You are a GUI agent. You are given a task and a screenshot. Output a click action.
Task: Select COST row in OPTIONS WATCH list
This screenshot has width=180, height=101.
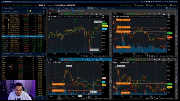23,58
